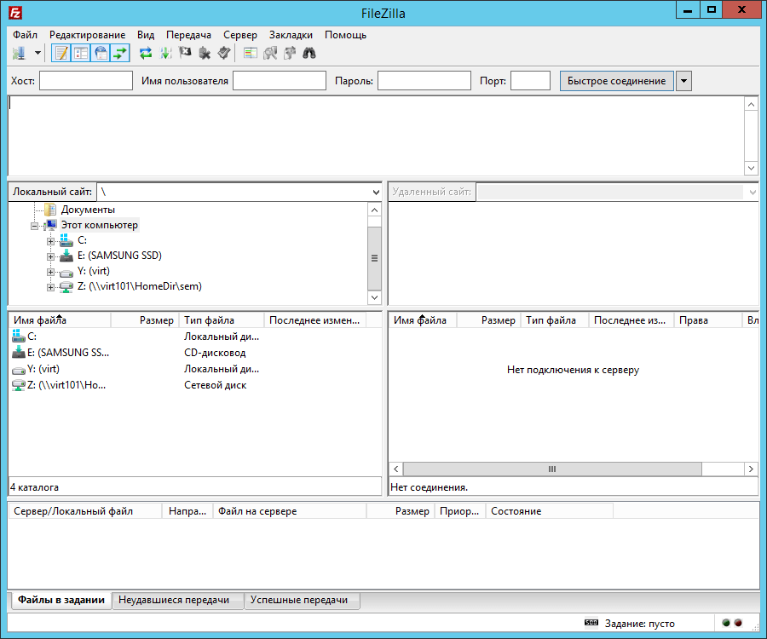
Task: Click the cancel current operation icon
Action: click(x=185, y=53)
